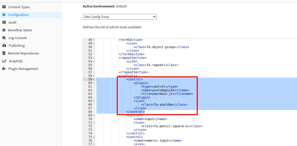Open the Audit sidebar menu item

(12, 22)
